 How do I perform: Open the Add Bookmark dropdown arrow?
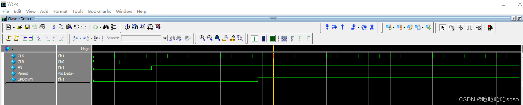click(x=394, y=28)
